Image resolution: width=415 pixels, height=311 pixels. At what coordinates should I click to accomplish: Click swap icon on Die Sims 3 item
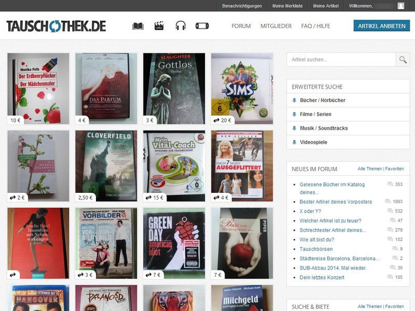[216, 120]
